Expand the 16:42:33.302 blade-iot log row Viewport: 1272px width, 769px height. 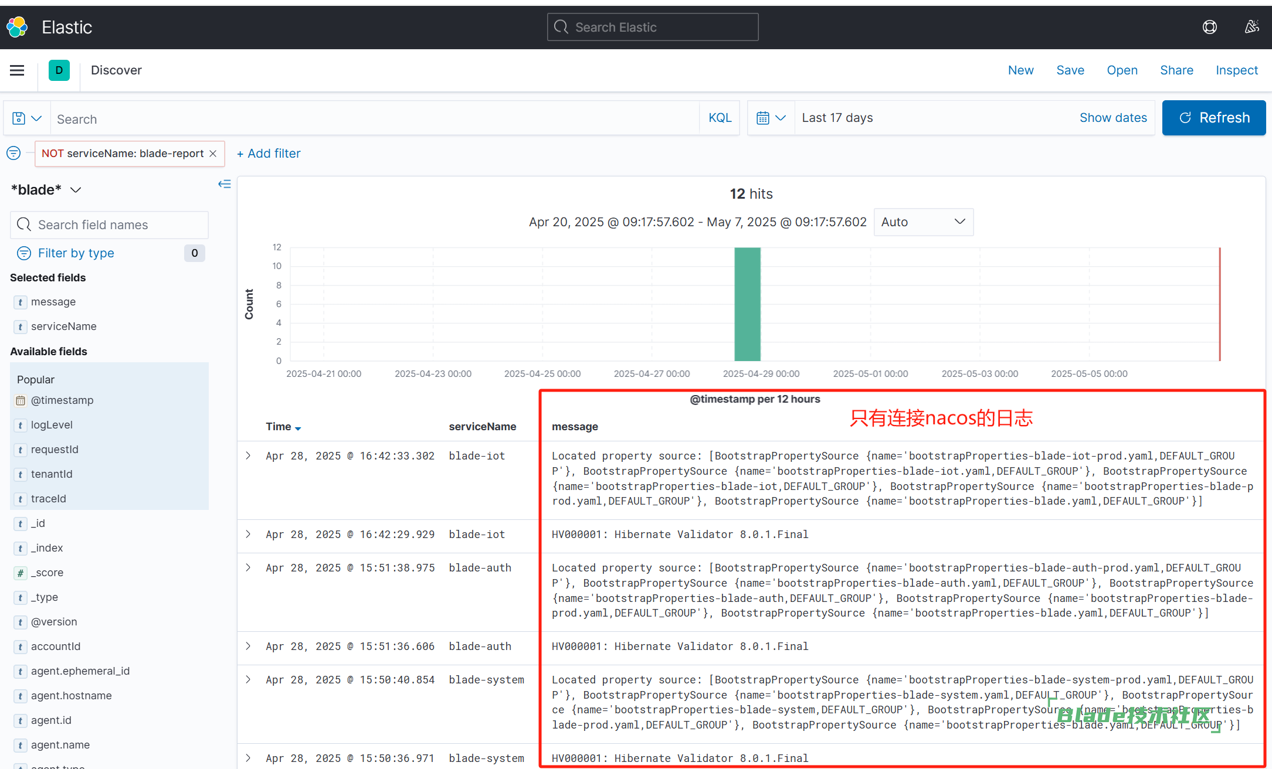coord(248,455)
